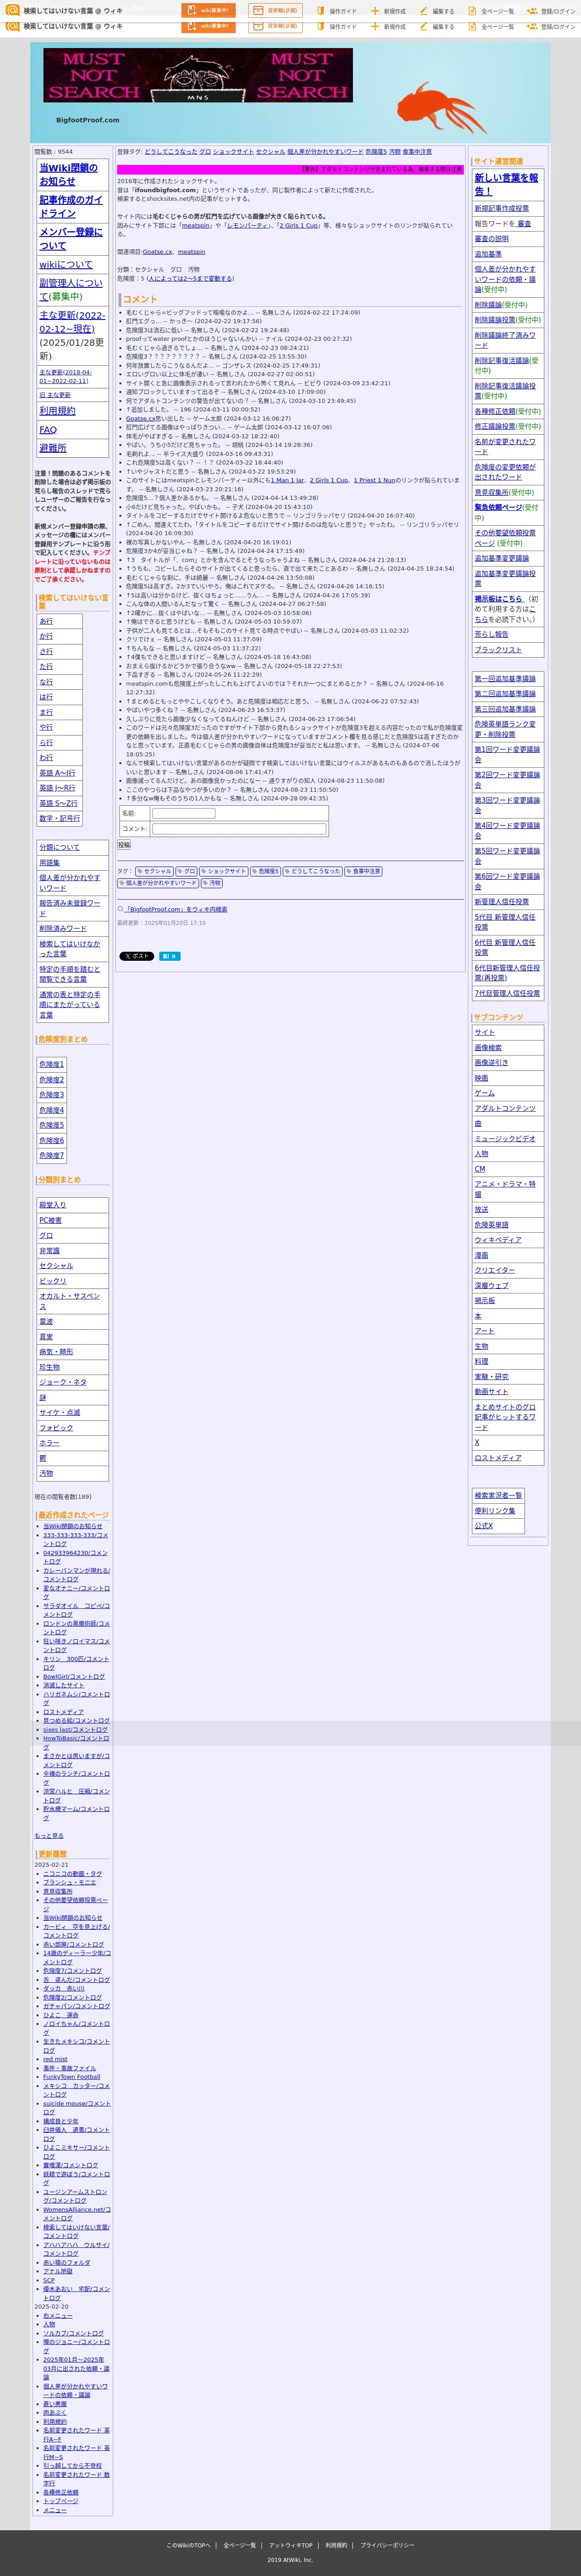Open 審査の説明 in the right sidebar

[491, 239]
